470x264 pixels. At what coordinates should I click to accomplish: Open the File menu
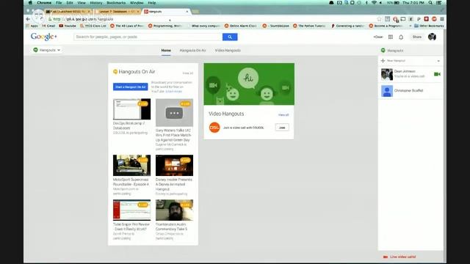pyautogui.click(x=59, y=3)
